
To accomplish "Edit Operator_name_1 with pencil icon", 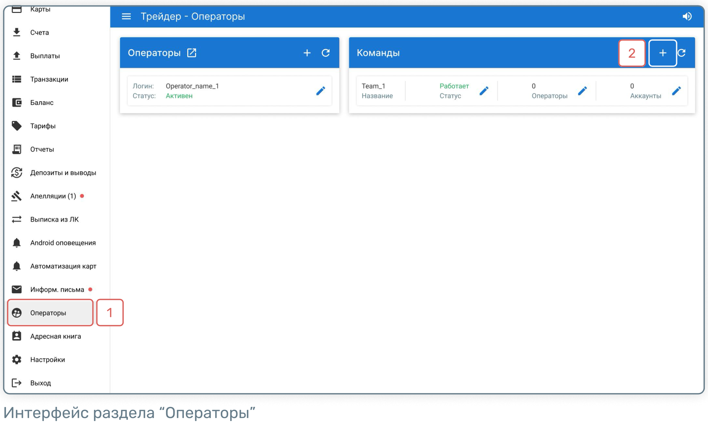I will tap(321, 91).
